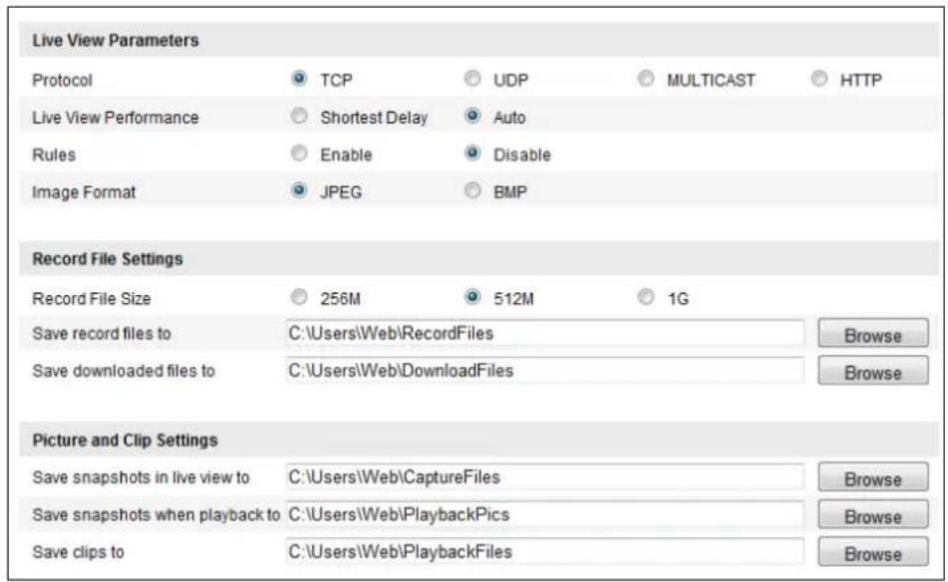Select the 512M record file size

tap(473, 297)
